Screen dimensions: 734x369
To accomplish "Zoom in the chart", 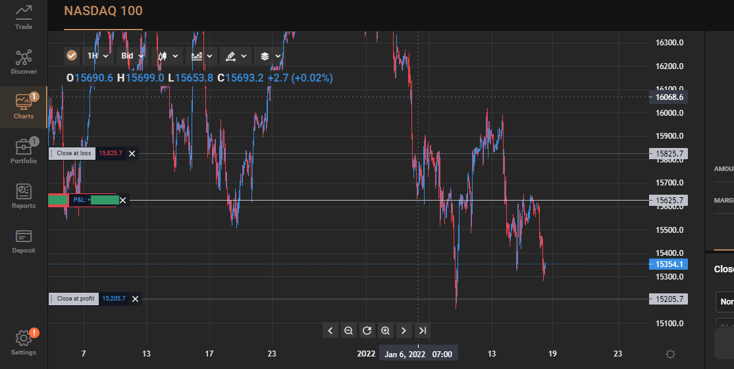I will pos(385,331).
